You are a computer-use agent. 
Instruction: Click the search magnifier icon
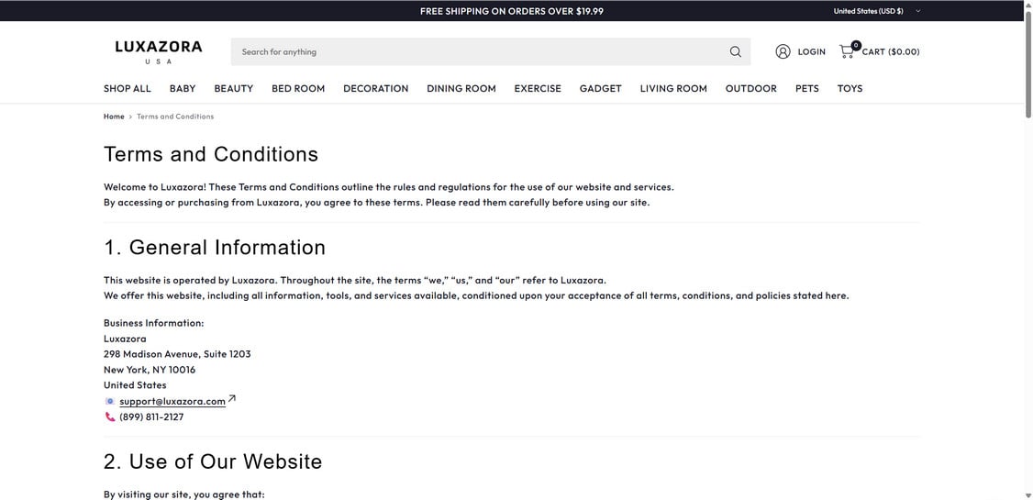tap(735, 52)
